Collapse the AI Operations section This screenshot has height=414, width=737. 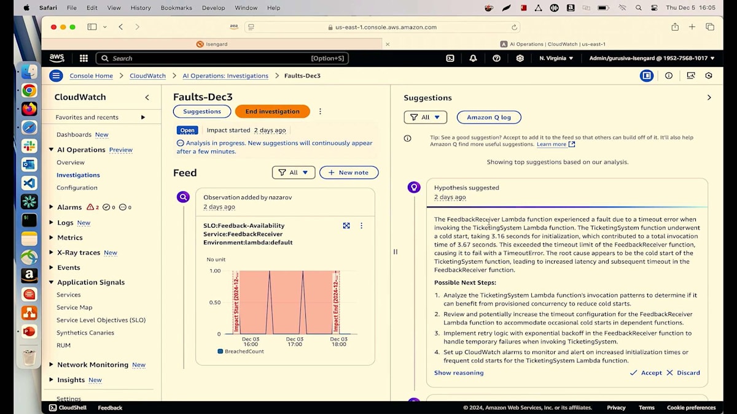click(52, 150)
